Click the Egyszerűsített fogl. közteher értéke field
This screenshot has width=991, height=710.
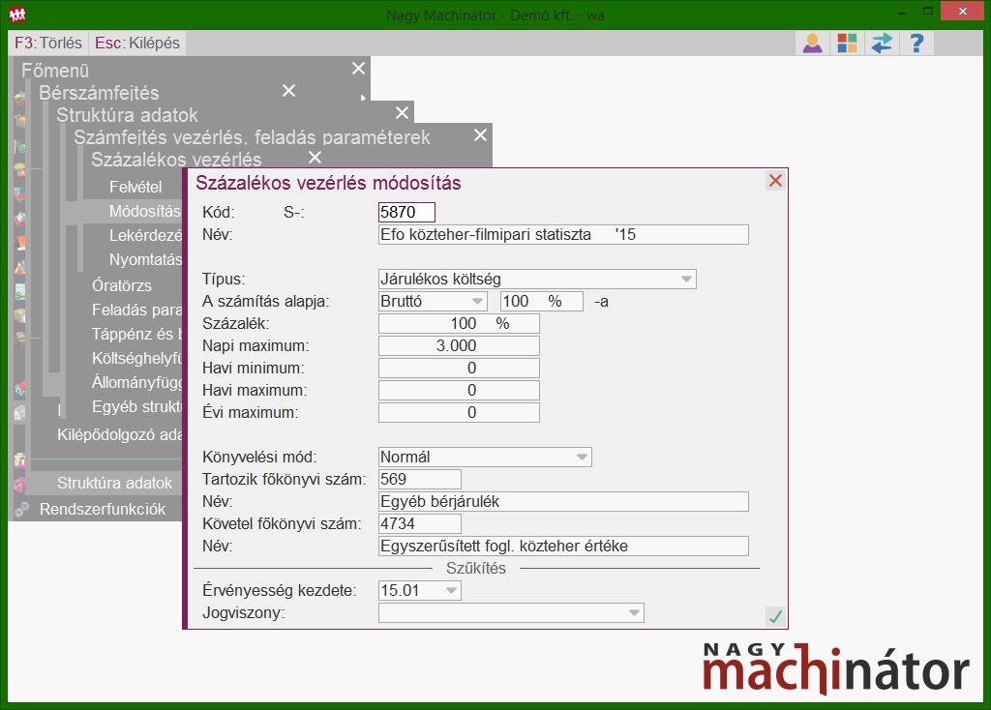tap(563, 546)
